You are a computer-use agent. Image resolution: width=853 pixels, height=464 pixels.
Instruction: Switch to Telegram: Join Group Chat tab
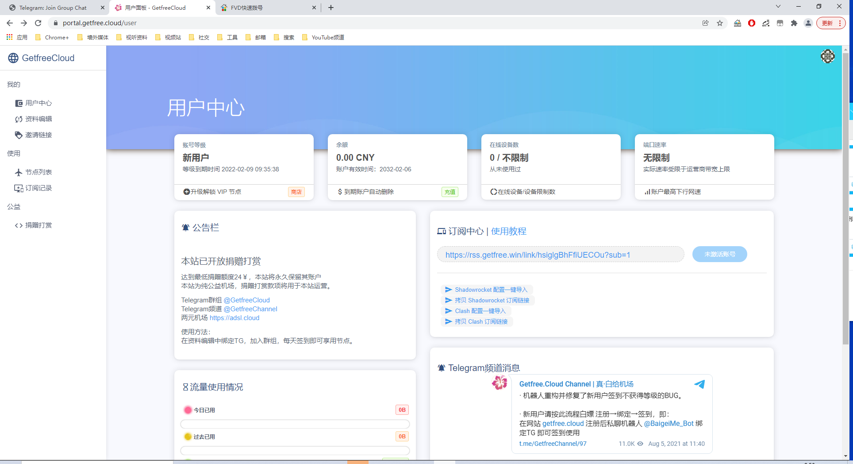click(53, 8)
